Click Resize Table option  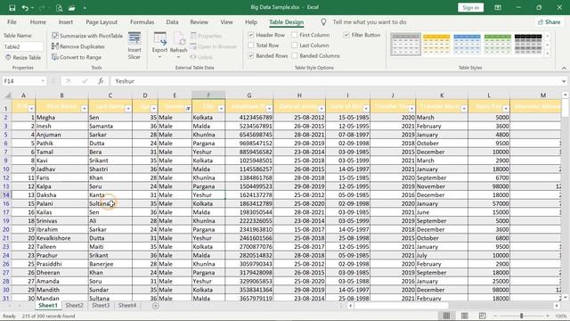pos(23,57)
